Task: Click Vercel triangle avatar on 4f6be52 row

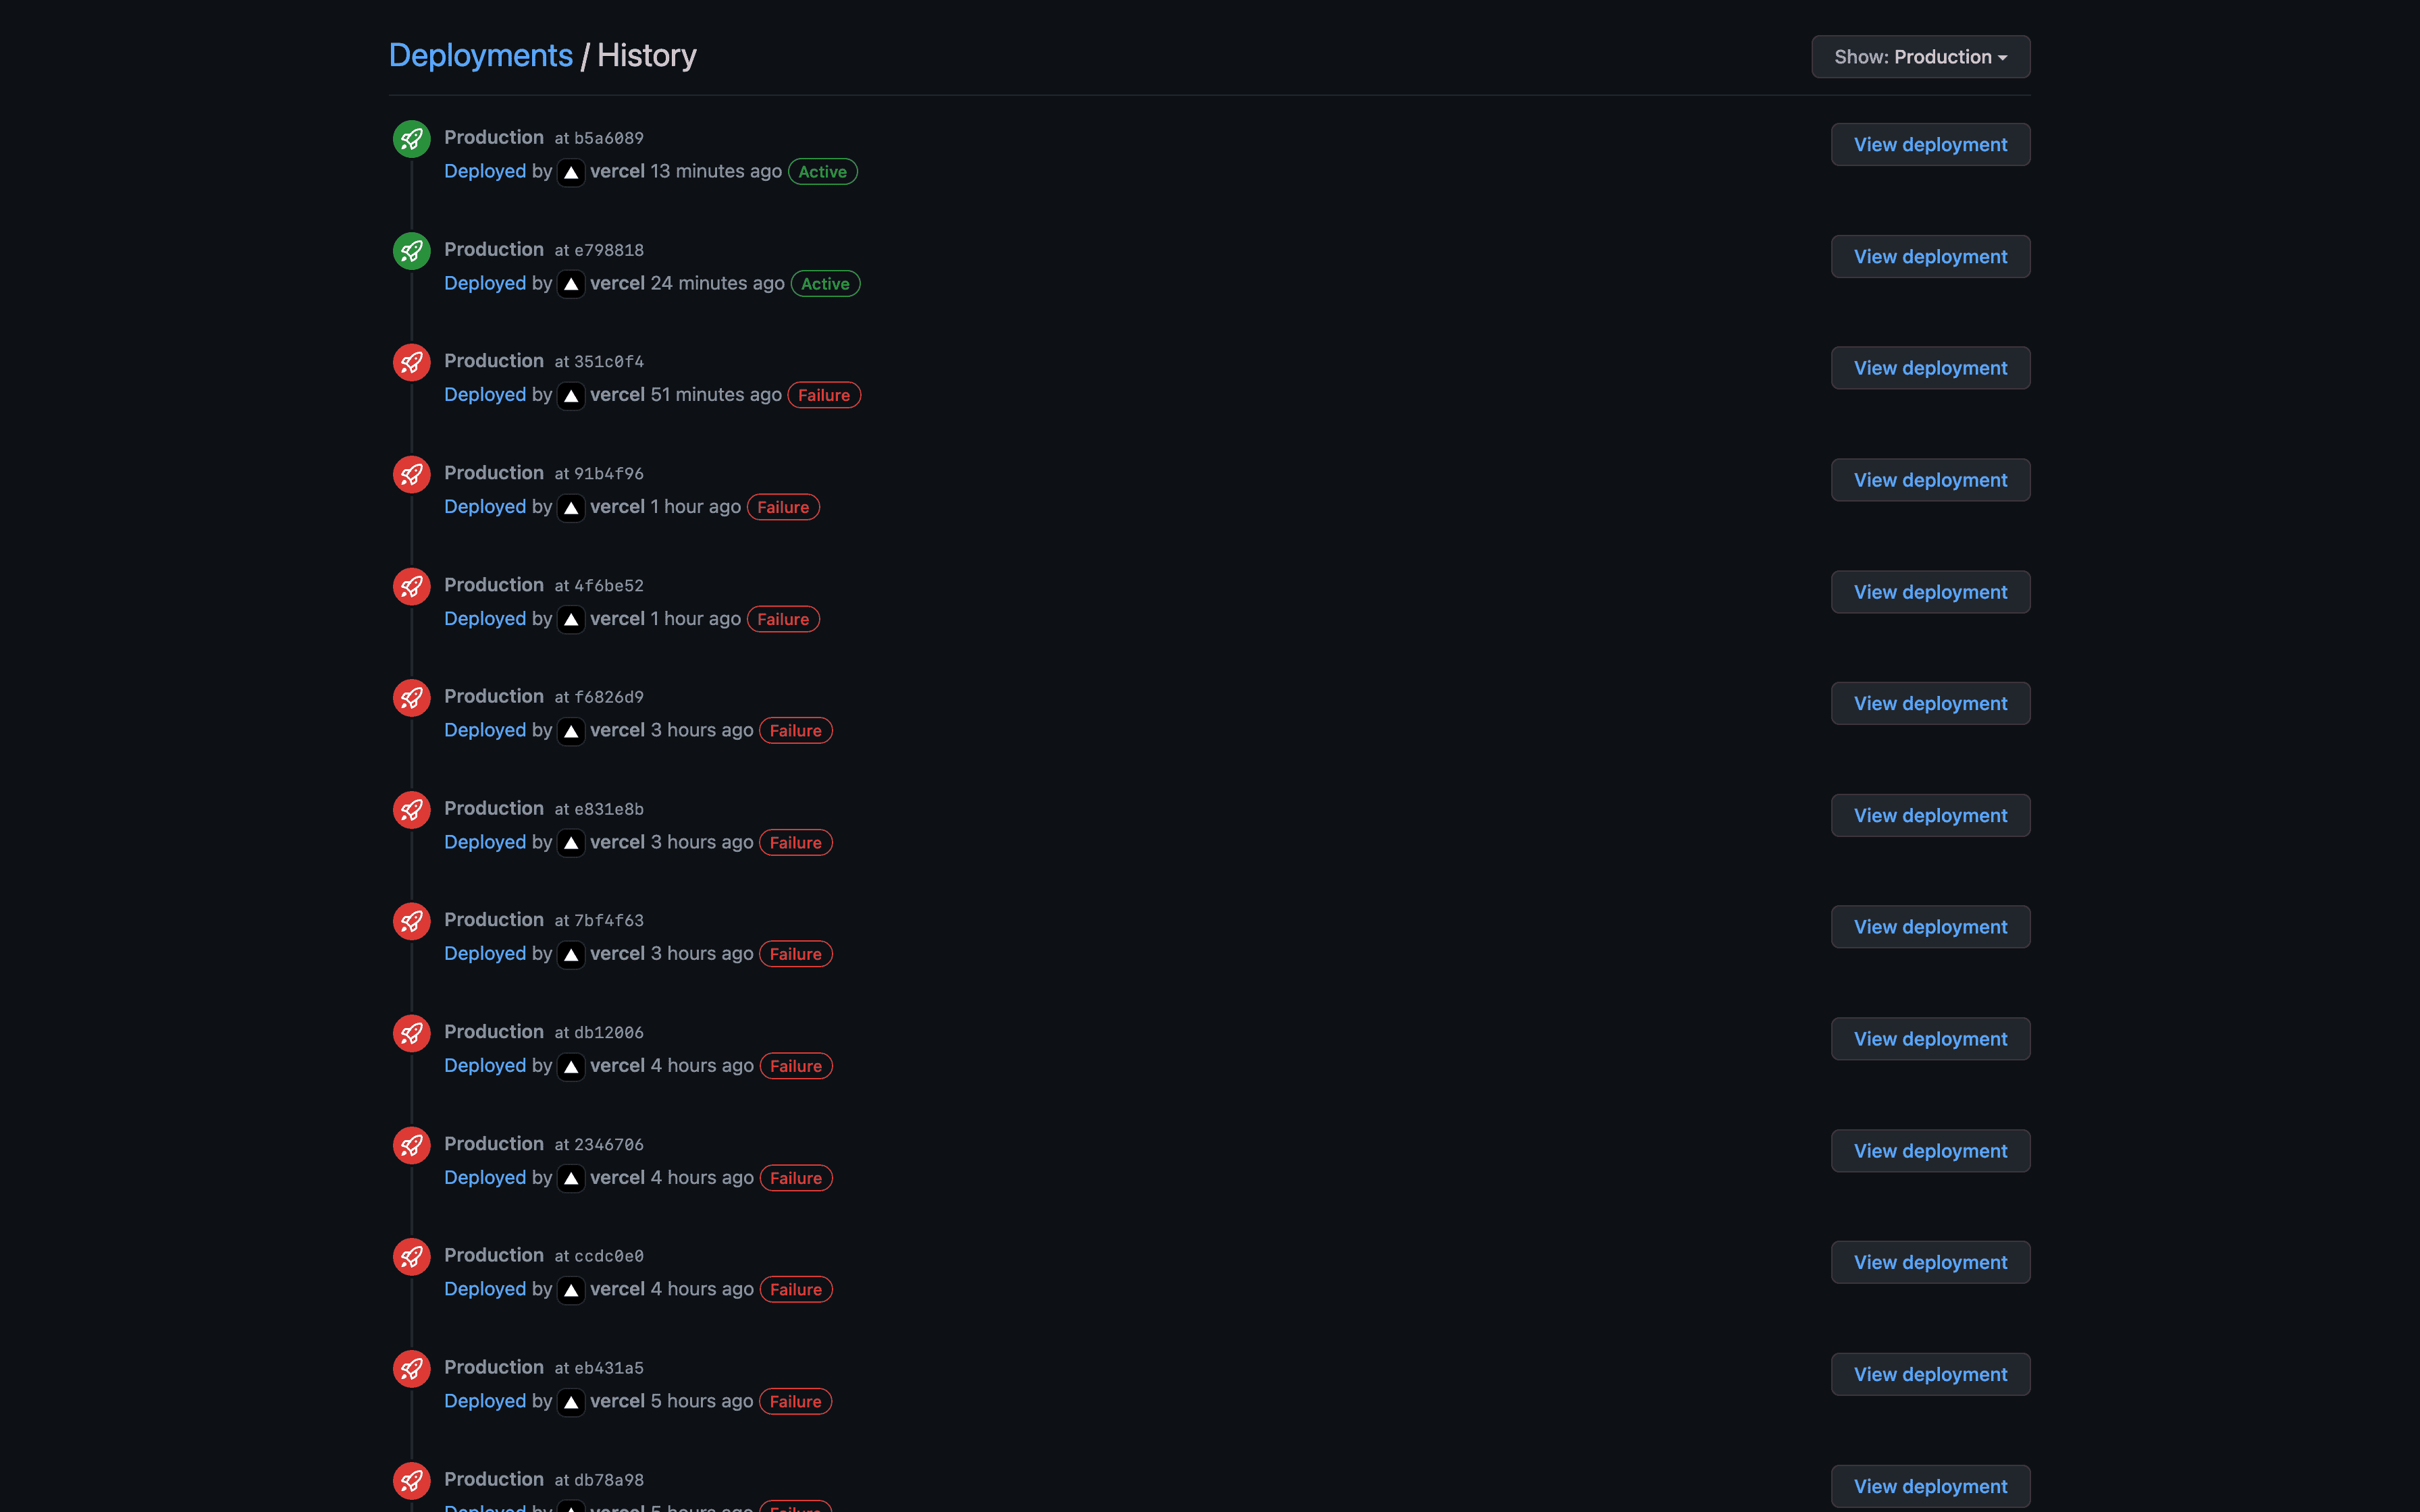Action: pyautogui.click(x=571, y=620)
